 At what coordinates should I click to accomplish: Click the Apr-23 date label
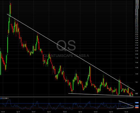pyautogui.click(x=80, y=112)
